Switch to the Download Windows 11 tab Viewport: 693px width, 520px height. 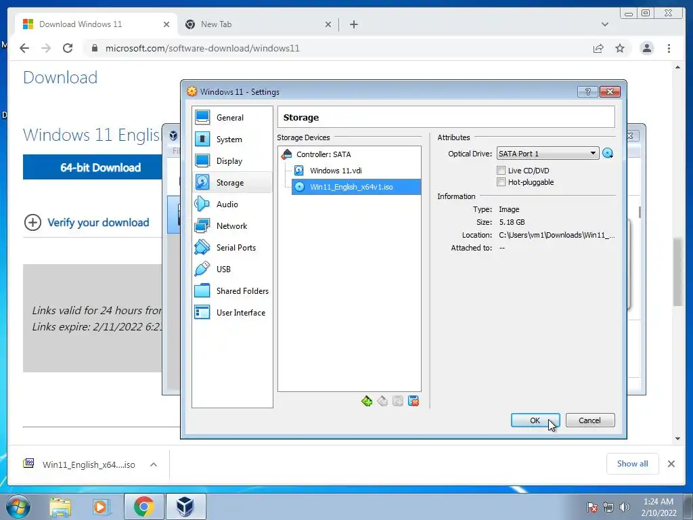(x=96, y=24)
